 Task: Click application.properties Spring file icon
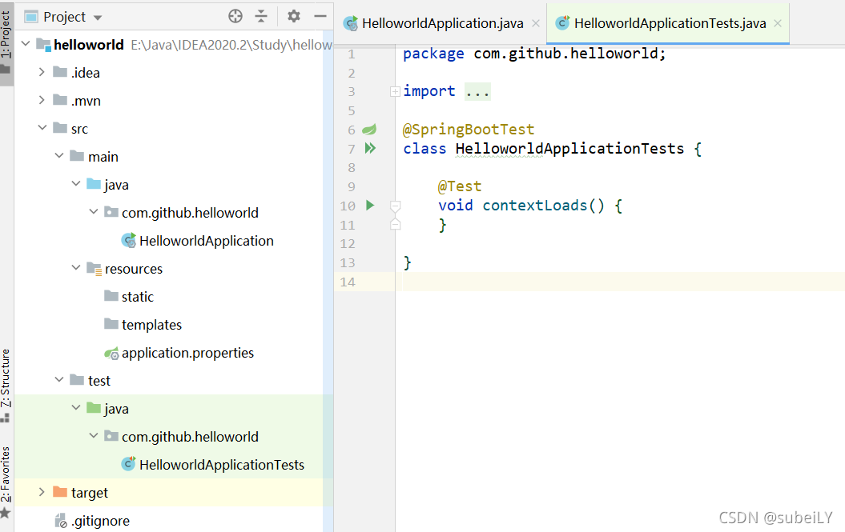[111, 354]
